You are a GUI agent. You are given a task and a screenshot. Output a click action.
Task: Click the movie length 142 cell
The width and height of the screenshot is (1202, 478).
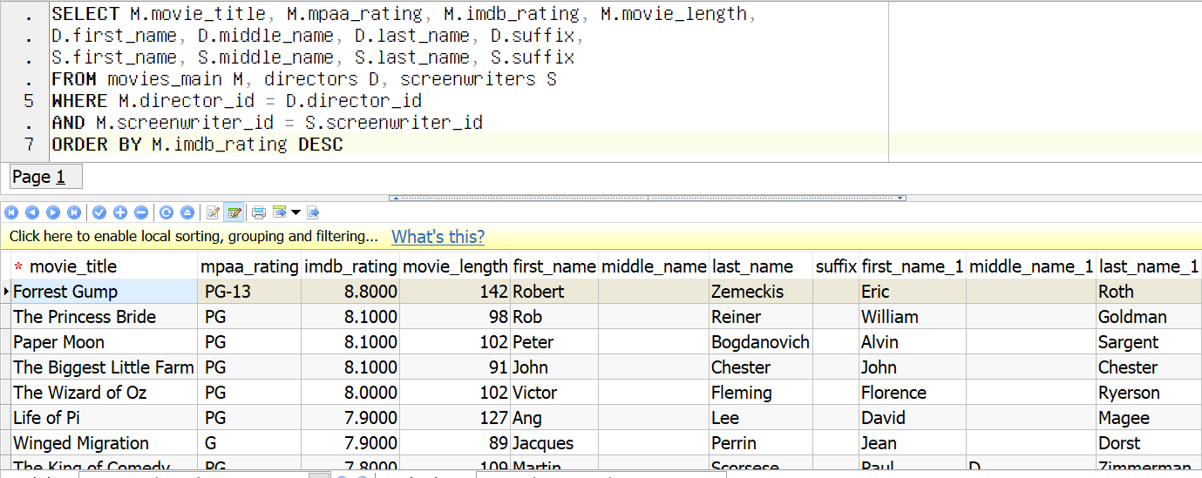[455, 292]
